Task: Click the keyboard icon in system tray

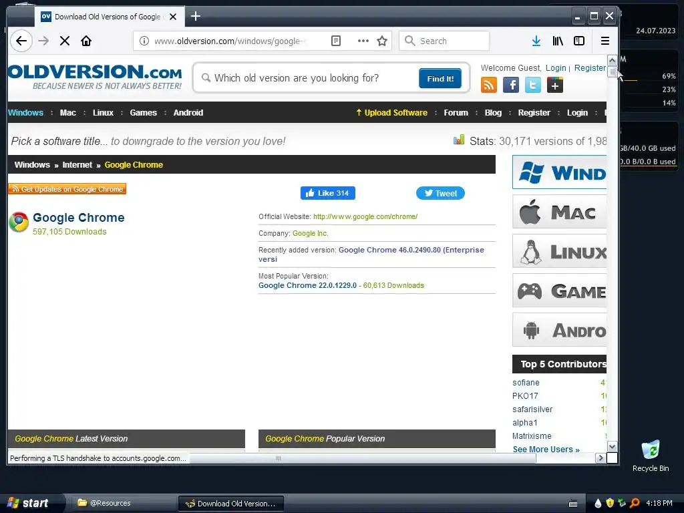Action: (x=573, y=504)
